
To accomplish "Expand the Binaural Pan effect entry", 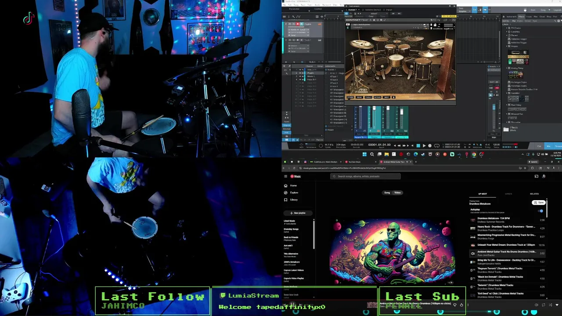I will [507, 114].
